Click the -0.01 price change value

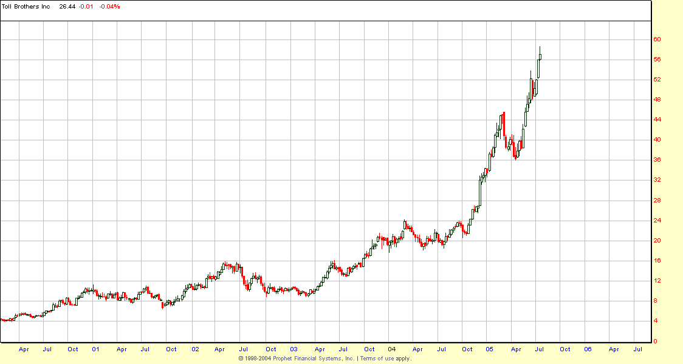point(86,7)
